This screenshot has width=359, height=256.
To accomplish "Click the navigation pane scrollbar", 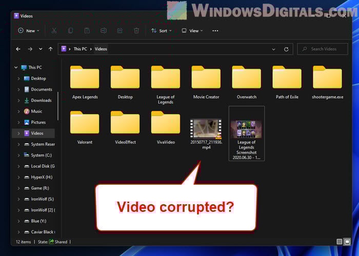I will click(58, 106).
